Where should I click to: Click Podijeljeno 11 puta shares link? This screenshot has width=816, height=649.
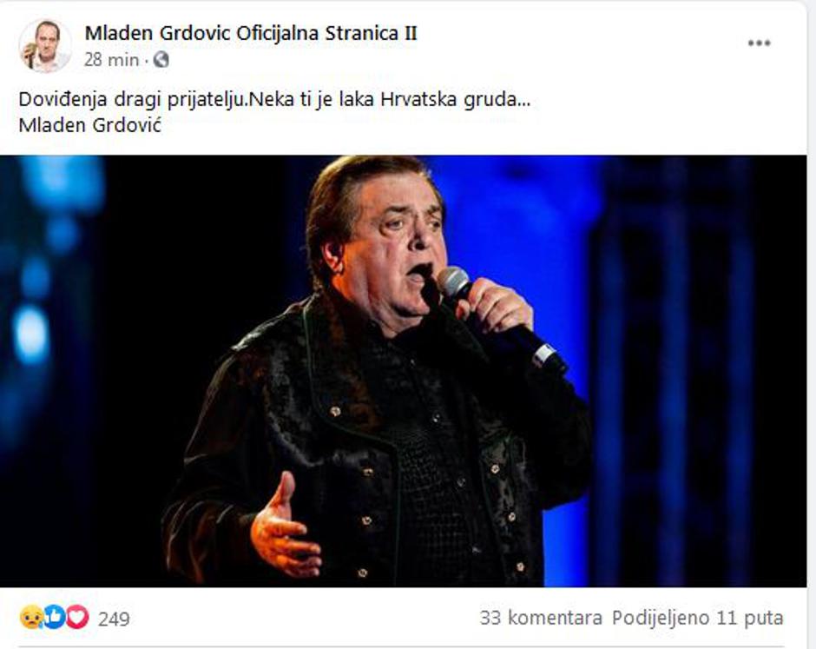pyautogui.click(x=697, y=618)
